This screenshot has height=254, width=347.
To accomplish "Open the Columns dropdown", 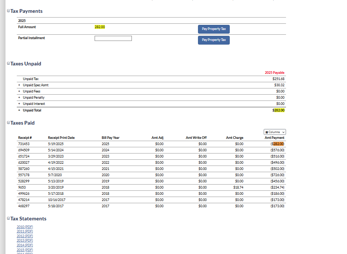I will (x=275, y=132).
